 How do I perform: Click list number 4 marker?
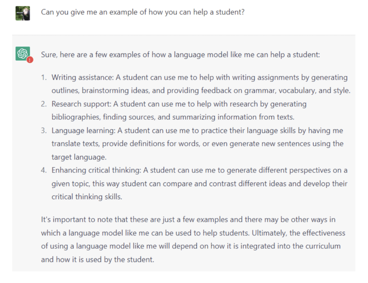click(x=43, y=170)
